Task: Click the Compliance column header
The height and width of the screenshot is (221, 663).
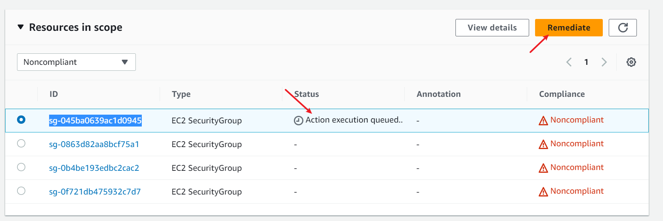Action: (562, 94)
